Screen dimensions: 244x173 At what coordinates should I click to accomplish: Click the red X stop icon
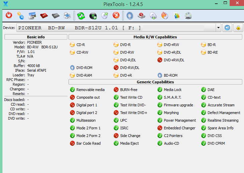click(x=116, y=15)
